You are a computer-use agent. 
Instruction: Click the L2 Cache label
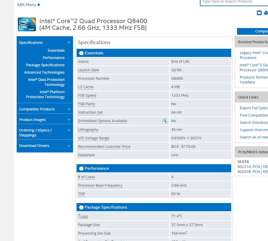point(86,87)
